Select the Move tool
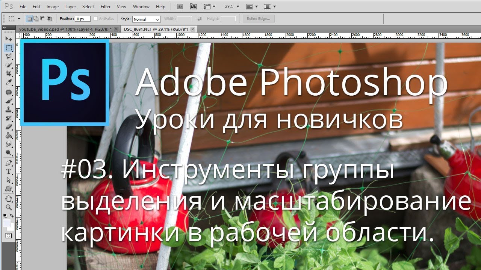This screenshot has height=270, width=481. point(8,39)
